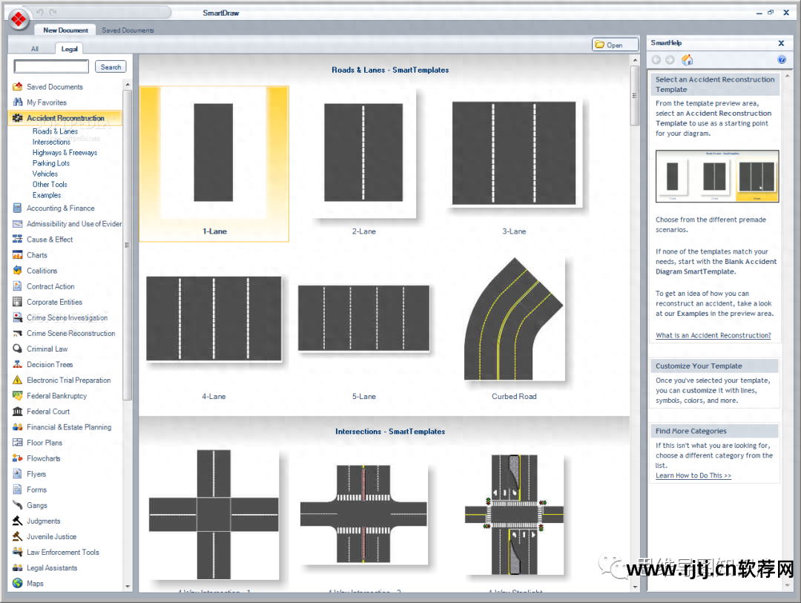
Task: Click the Search button
Action: (x=111, y=67)
